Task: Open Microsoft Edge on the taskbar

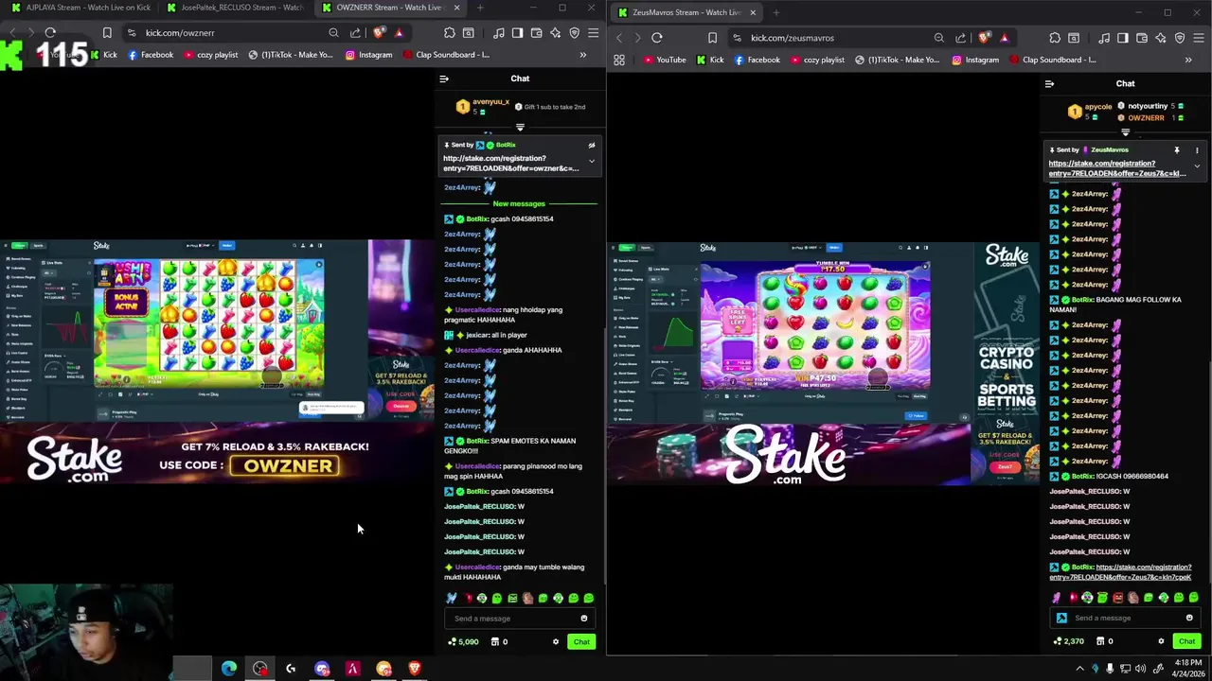Action: tap(229, 669)
